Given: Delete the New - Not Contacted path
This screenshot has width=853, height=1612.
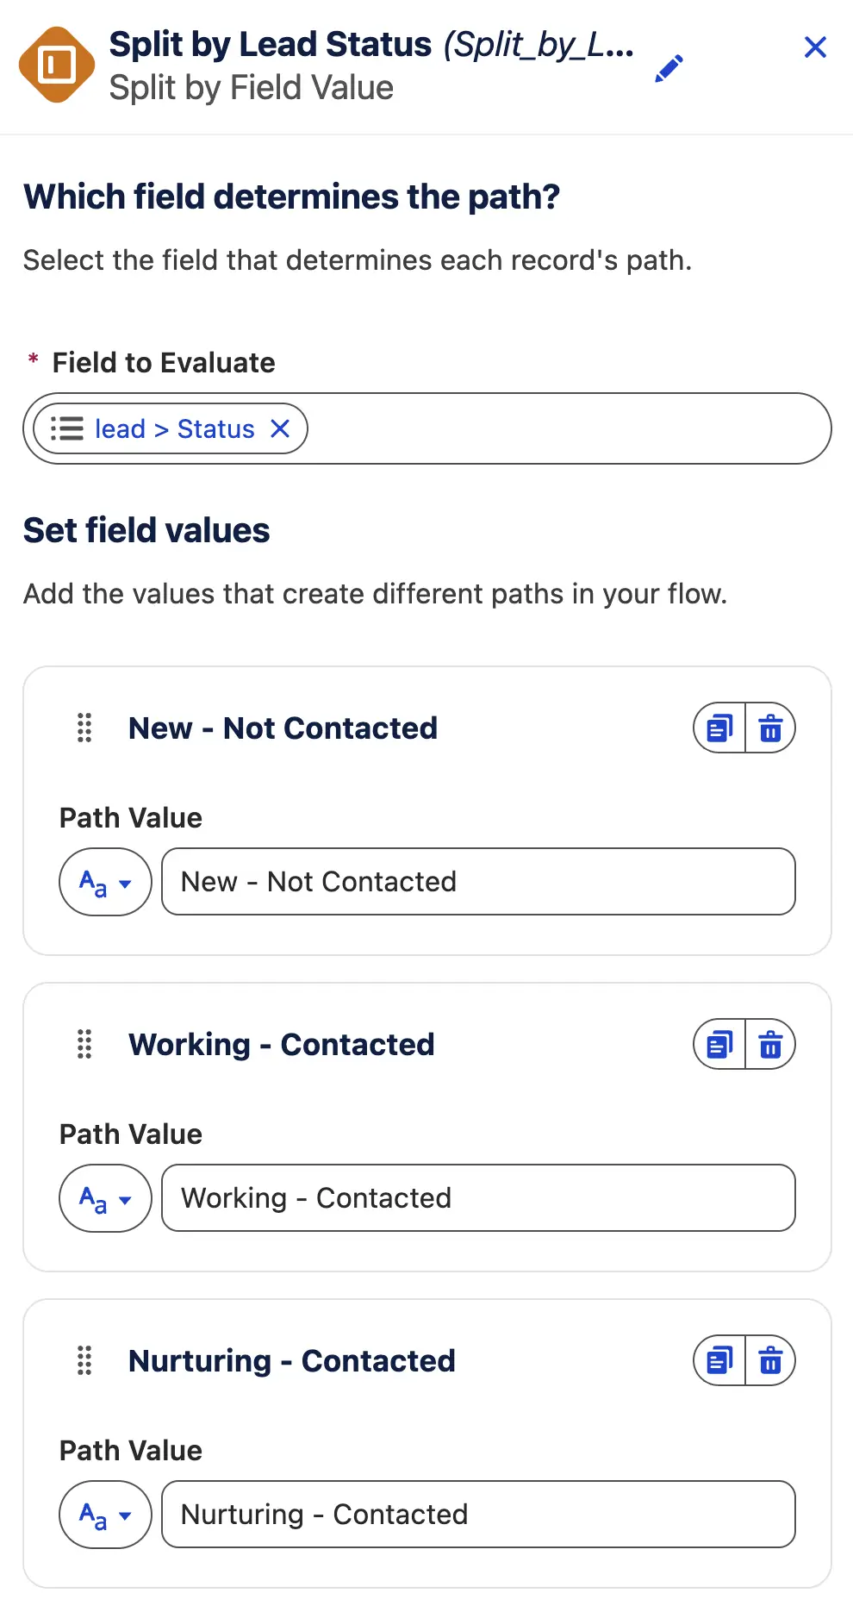Looking at the screenshot, I should (770, 728).
